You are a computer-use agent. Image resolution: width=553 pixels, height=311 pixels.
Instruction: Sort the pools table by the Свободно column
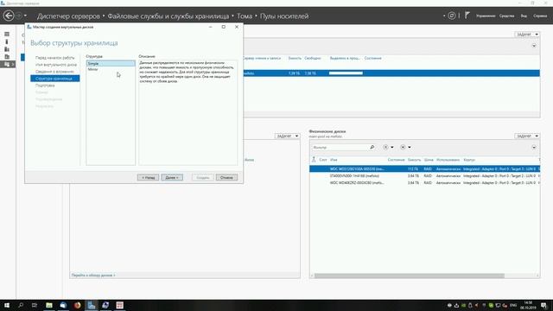pos(313,58)
